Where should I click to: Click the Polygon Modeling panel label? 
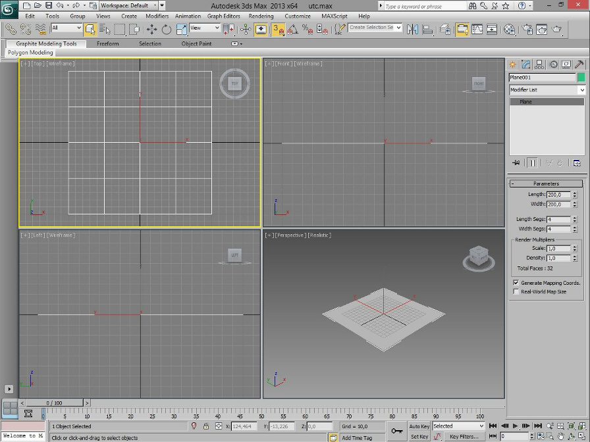click(30, 53)
